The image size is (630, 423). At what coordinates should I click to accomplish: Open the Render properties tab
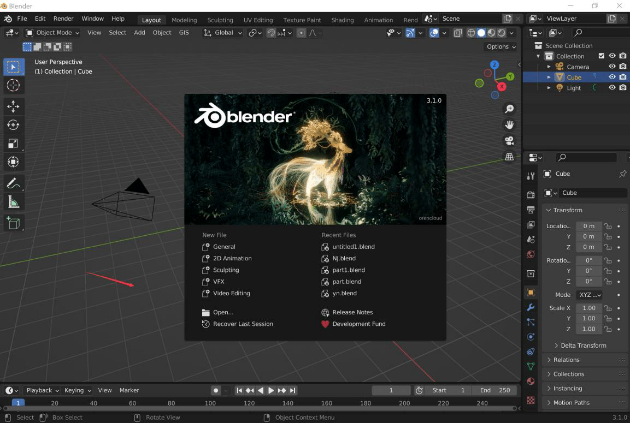(x=531, y=195)
